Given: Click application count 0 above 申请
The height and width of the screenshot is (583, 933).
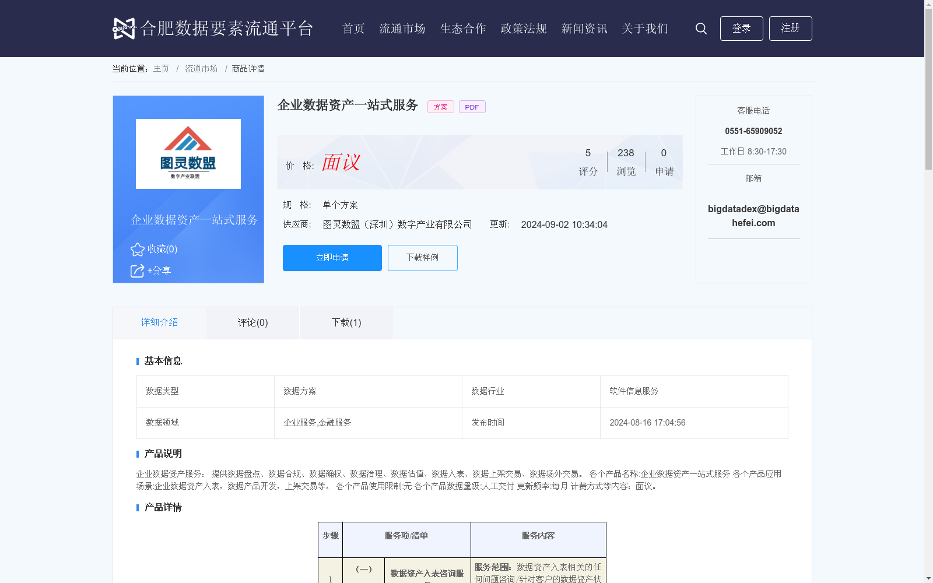Looking at the screenshot, I should (664, 153).
